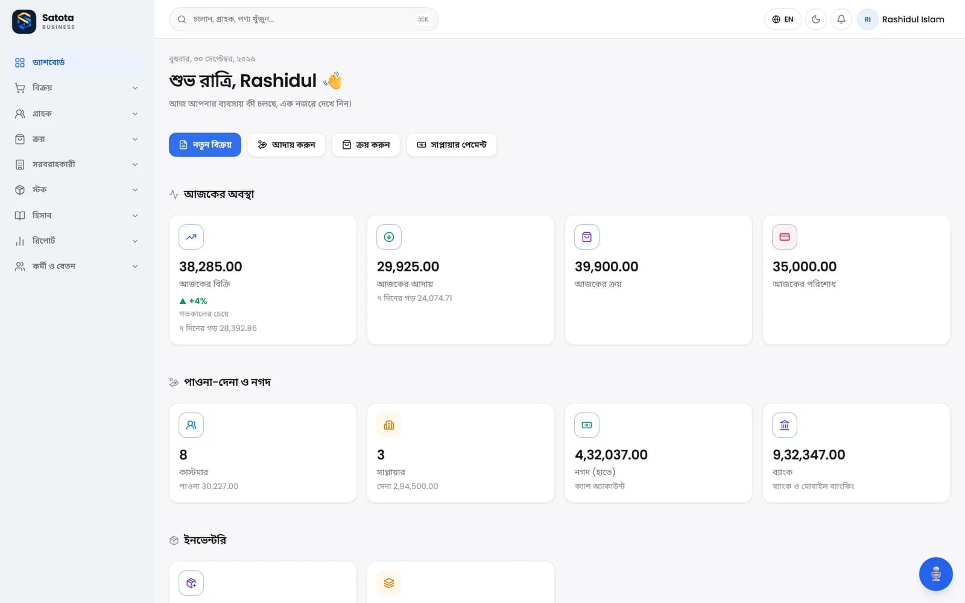Open the রিপোর্ট sidebar menu

[x=77, y=241]
